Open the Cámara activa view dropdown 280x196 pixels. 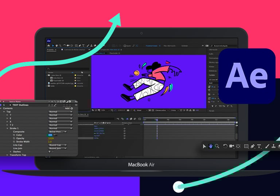[162, 110]
